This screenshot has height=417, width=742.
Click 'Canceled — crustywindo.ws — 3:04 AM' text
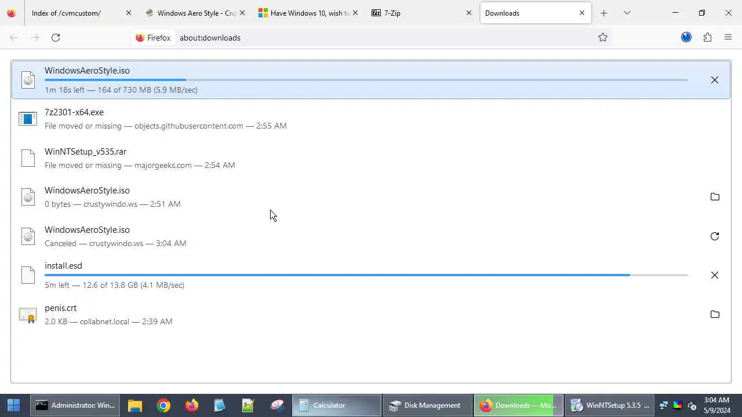(115, 243)
